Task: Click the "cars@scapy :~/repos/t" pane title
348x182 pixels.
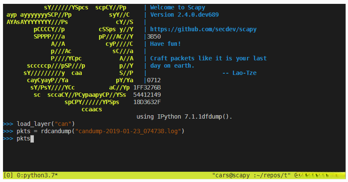Action: pos(251,175)
